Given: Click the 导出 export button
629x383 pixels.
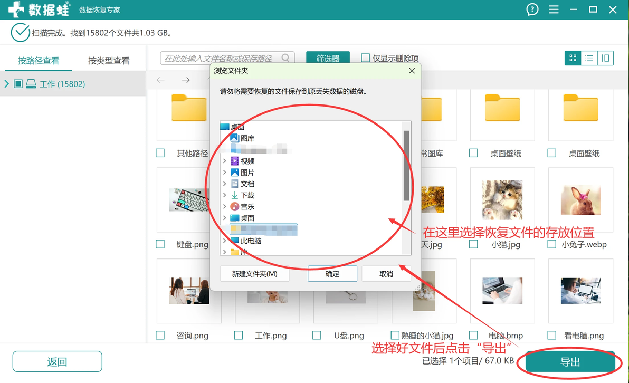Looking at the screenshot, I should 570,362.
